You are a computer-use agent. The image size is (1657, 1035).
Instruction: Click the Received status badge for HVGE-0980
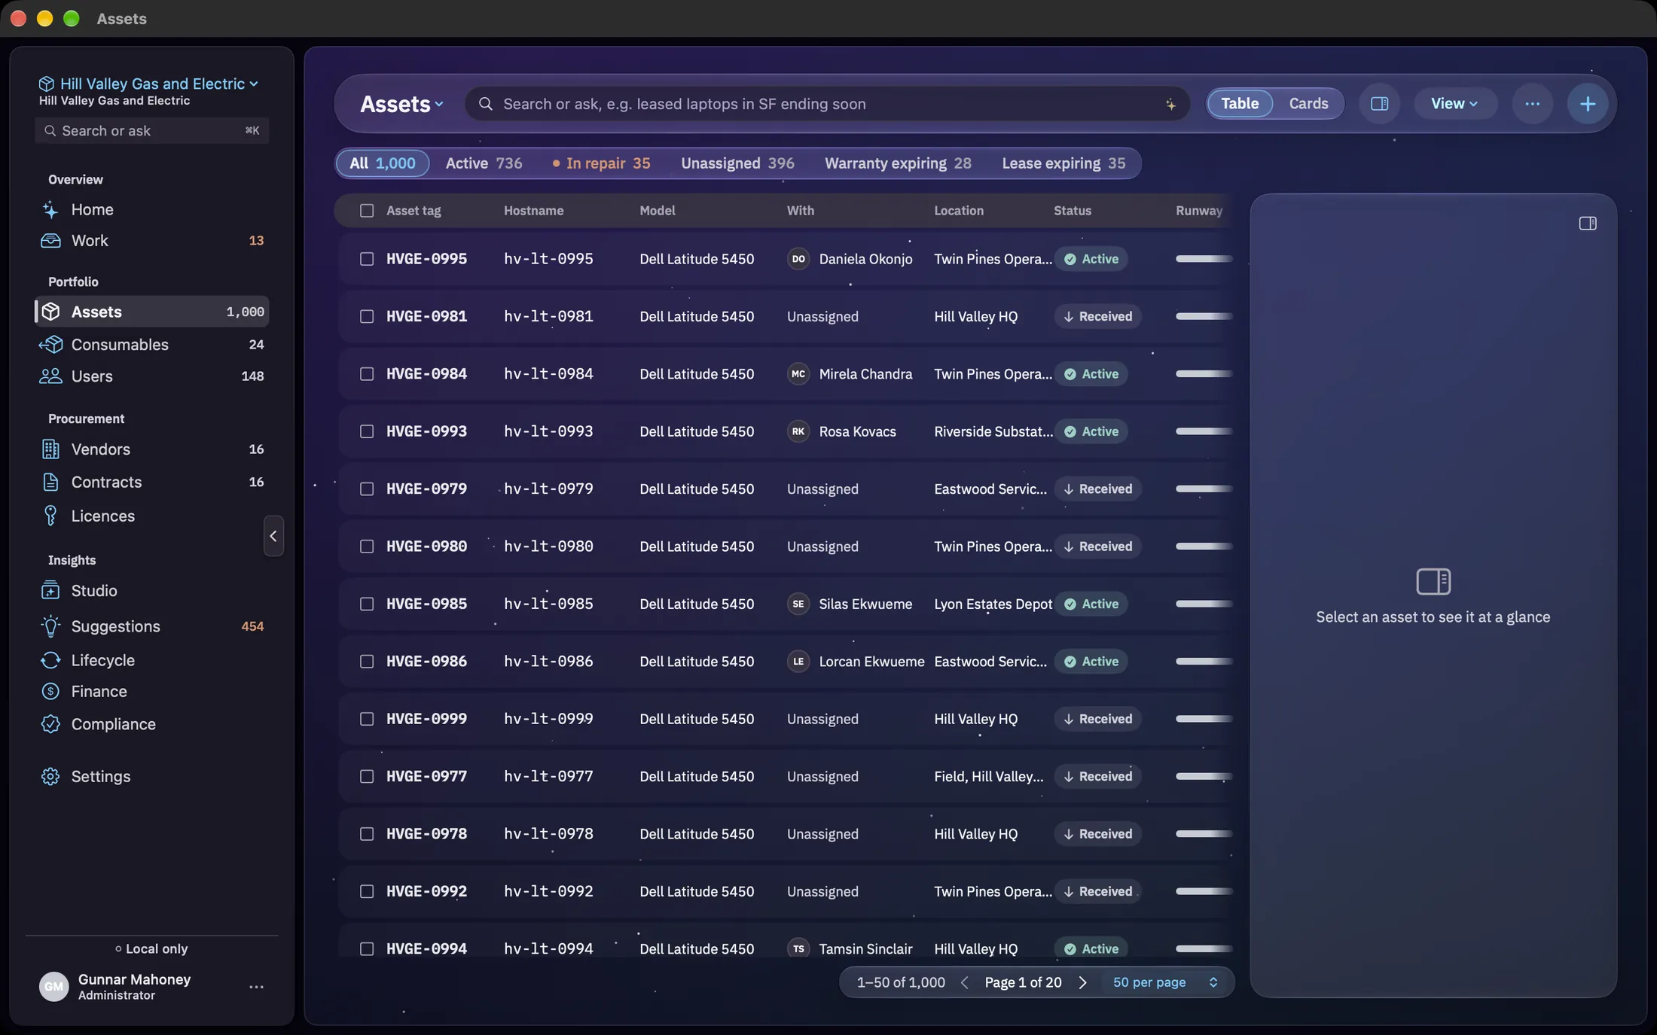click(1097, 546)
